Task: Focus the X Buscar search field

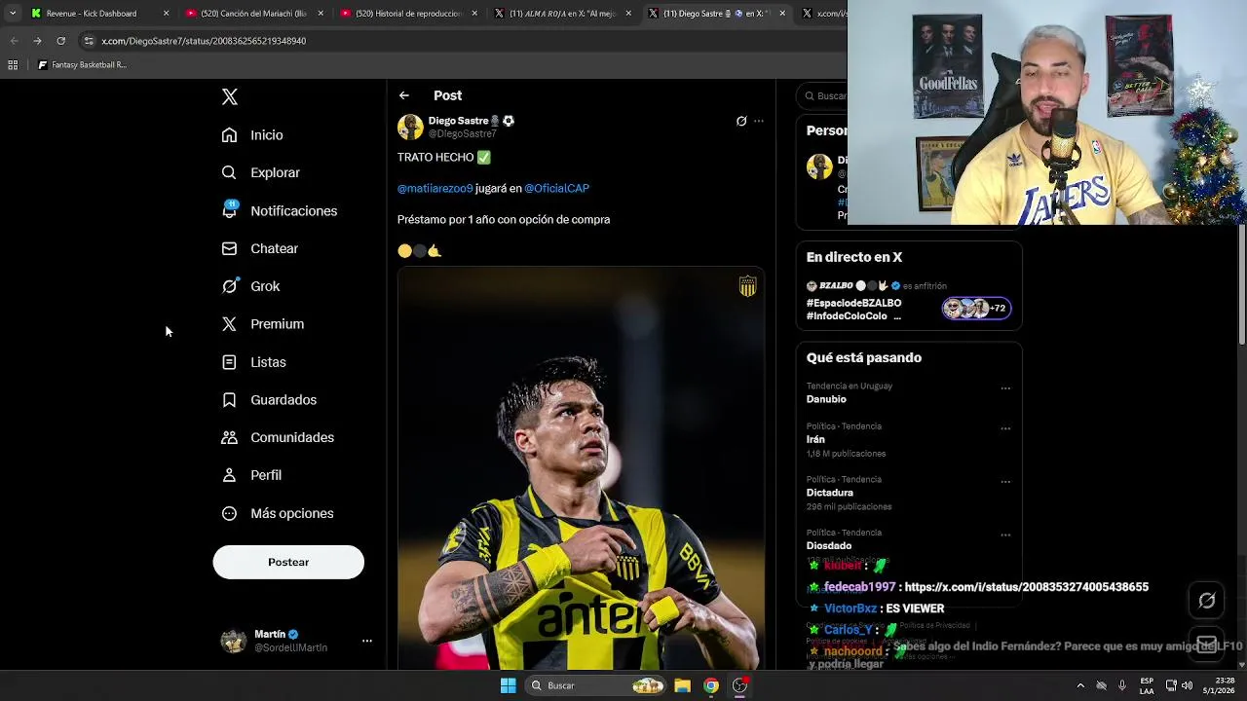Action: [822, 95]
